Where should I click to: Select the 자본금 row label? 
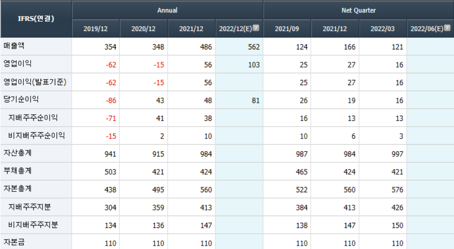click(x=14, y=242)
